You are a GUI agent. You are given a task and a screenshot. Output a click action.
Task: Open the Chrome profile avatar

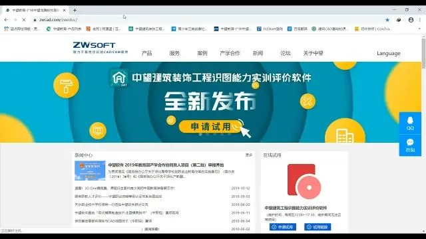tap(411, 20)
